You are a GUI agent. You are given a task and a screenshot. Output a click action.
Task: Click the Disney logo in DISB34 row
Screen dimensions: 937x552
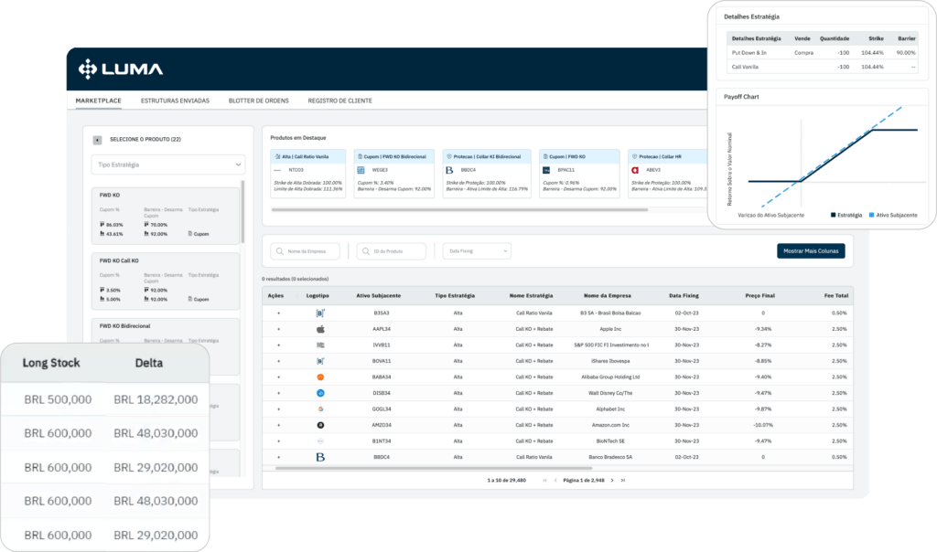[320, 393]
